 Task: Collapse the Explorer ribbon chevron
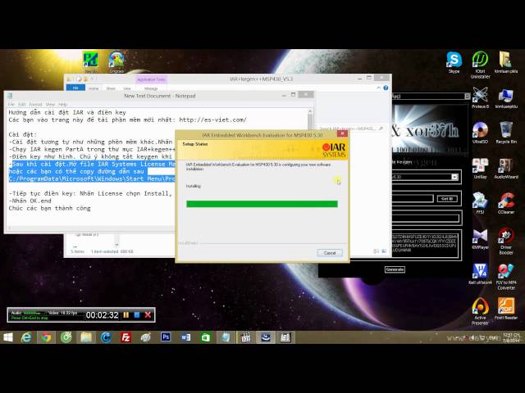pos(378,88)
